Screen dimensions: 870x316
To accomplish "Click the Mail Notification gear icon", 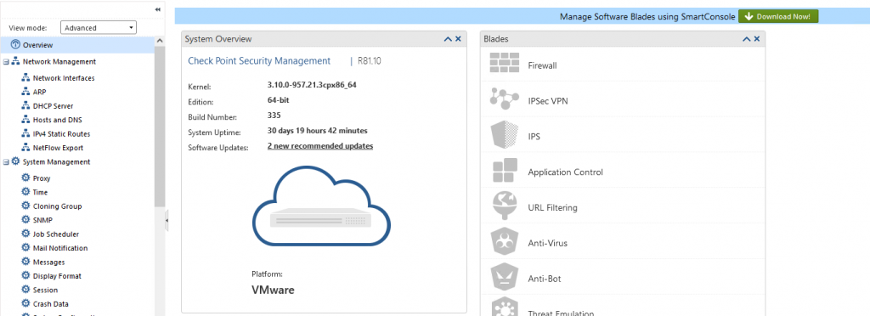I will (x=25, y=248).
